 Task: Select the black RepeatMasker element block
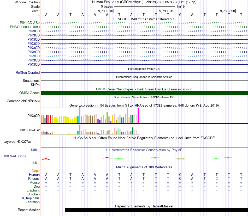pos(156,210)
